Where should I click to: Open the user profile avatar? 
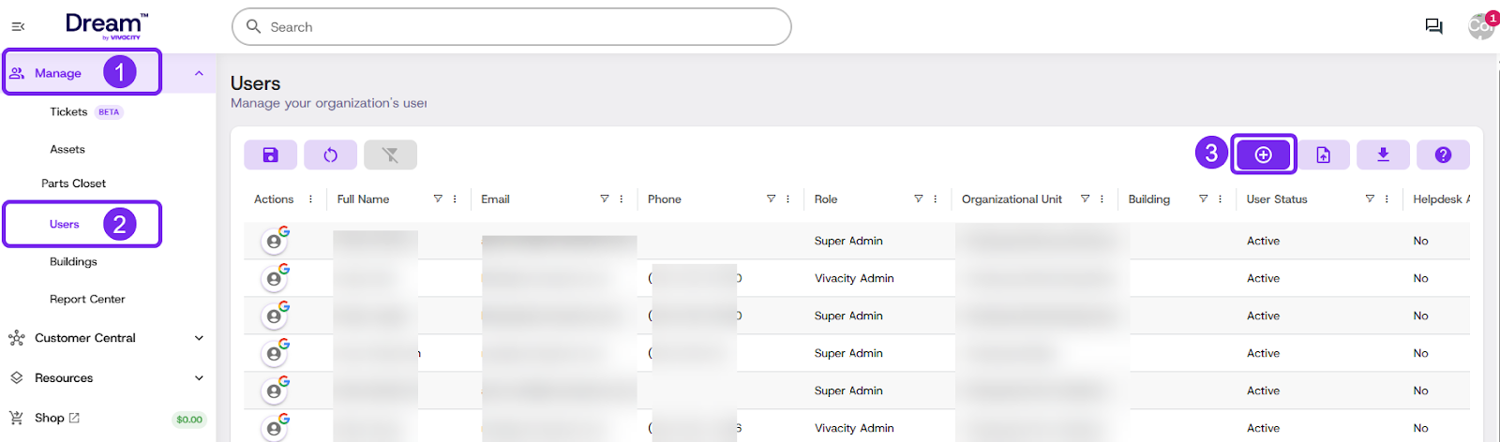[x=1481, y=26]
